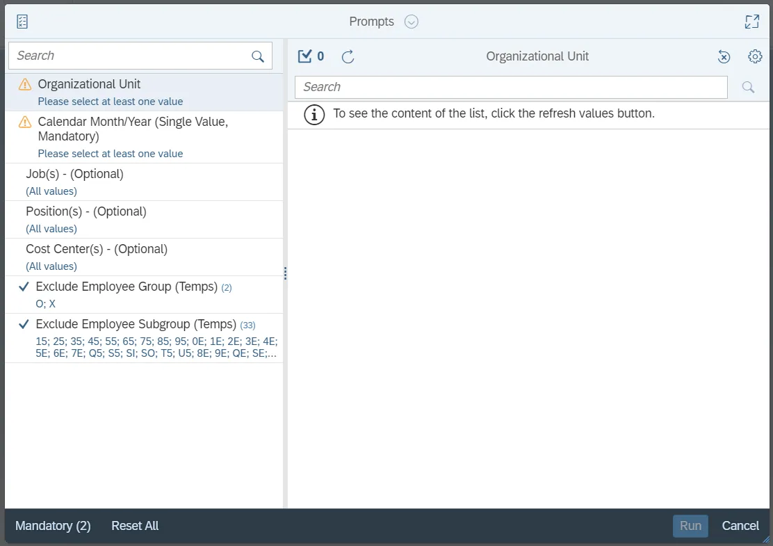Click the Reset All button
773x546 pixels.
pyautogui.click(x=135, y=526)
